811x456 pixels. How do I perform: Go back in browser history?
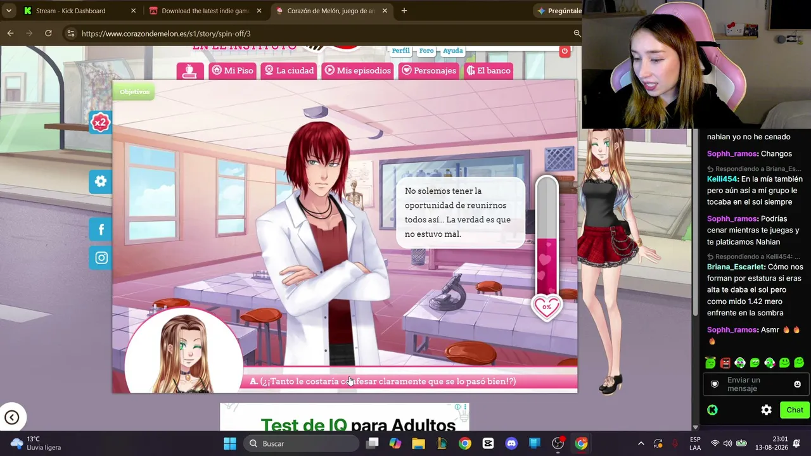(11, 33)
